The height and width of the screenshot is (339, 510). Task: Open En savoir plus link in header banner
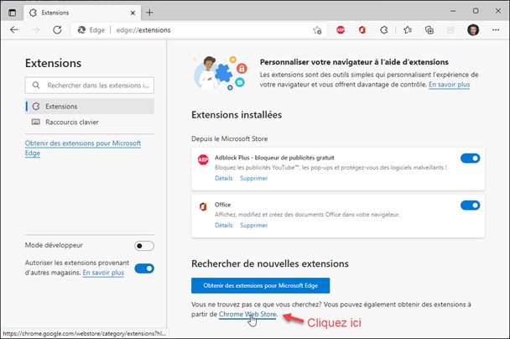(x=449, y=85)
